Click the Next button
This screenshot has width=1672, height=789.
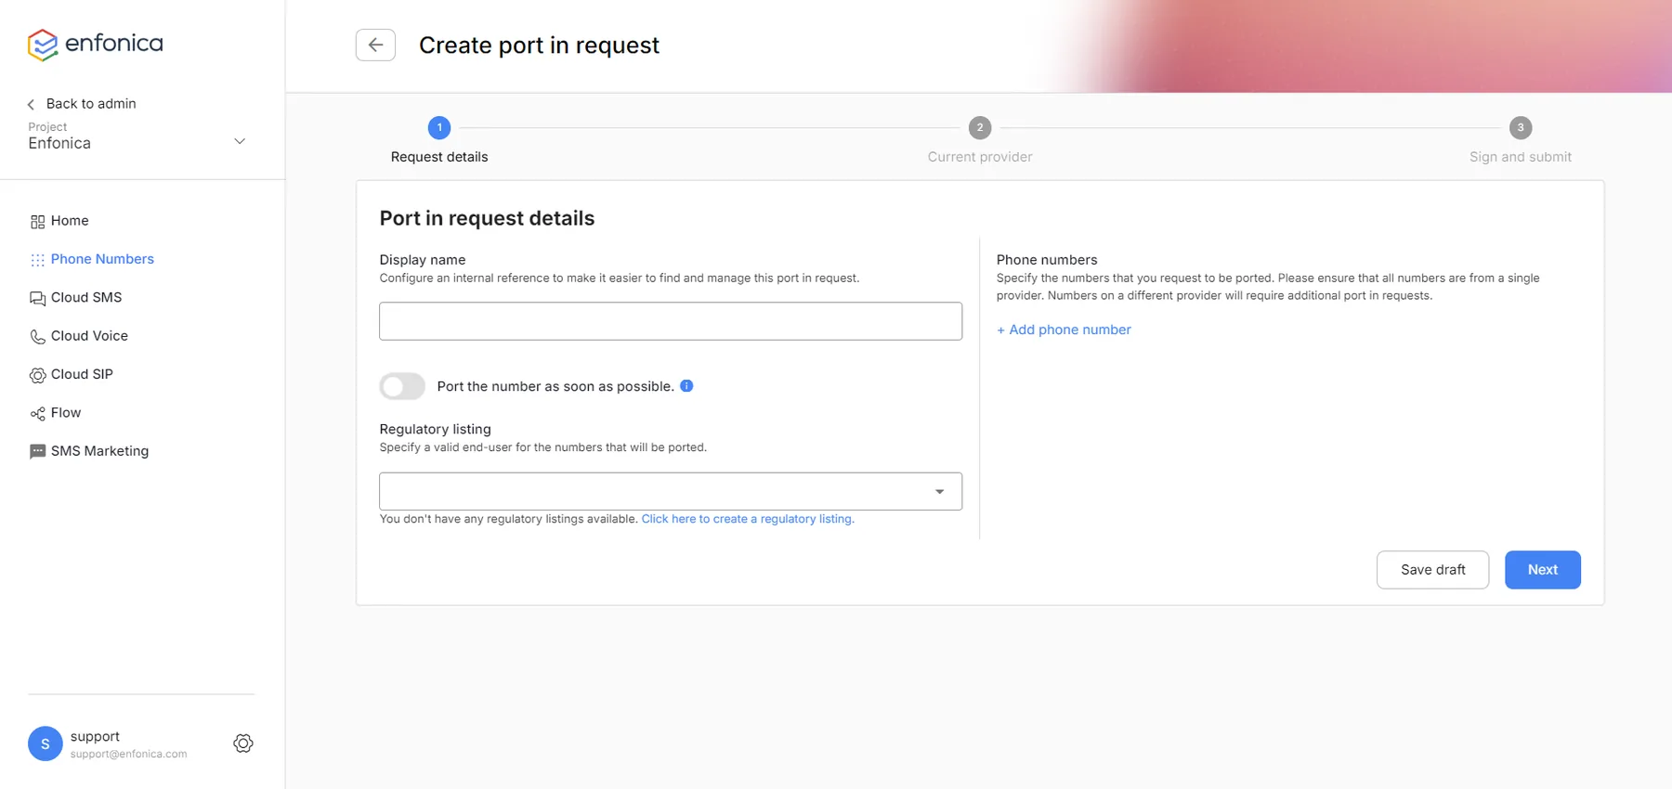point(1543,570)
